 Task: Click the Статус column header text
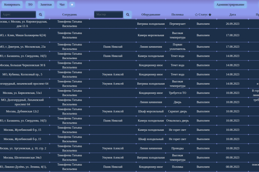pos(203,14)
